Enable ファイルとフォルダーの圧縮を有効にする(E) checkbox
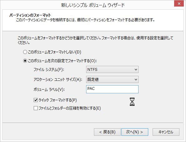 click(36, 108)
